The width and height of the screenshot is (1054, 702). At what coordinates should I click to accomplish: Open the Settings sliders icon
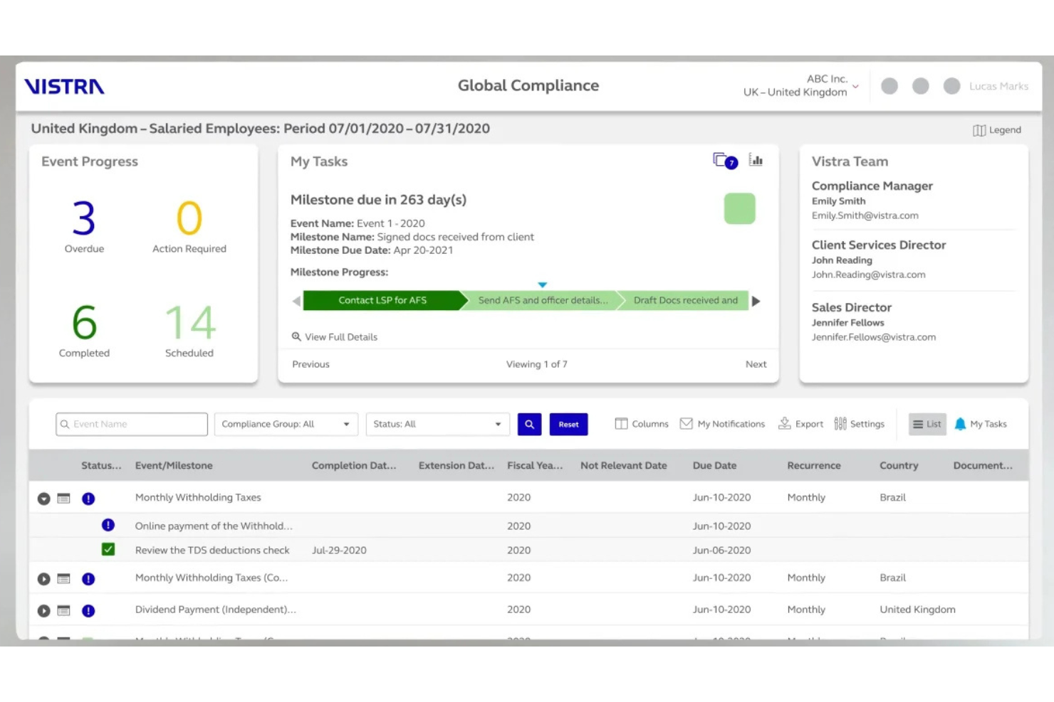(840, 424)
